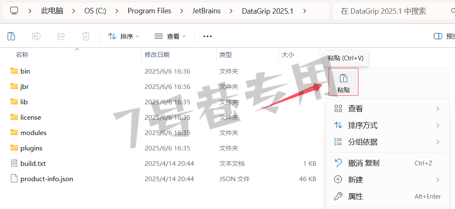Expand the chevron after OS (C:) breadcrumb

(x=117, y=11)
